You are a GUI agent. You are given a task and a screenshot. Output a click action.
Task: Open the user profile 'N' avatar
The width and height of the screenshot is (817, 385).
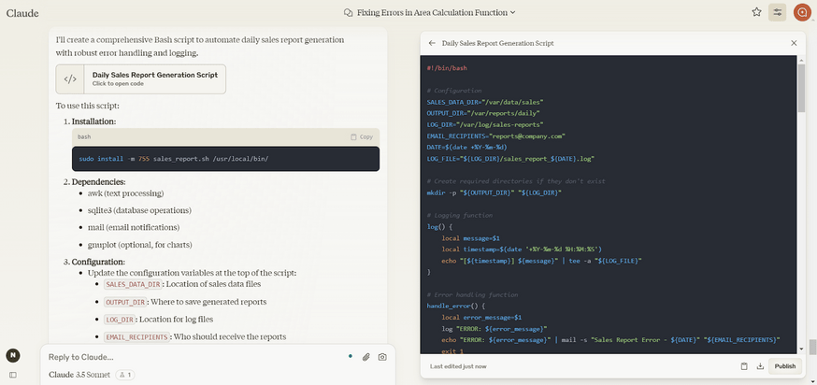(x=13, y=355)
